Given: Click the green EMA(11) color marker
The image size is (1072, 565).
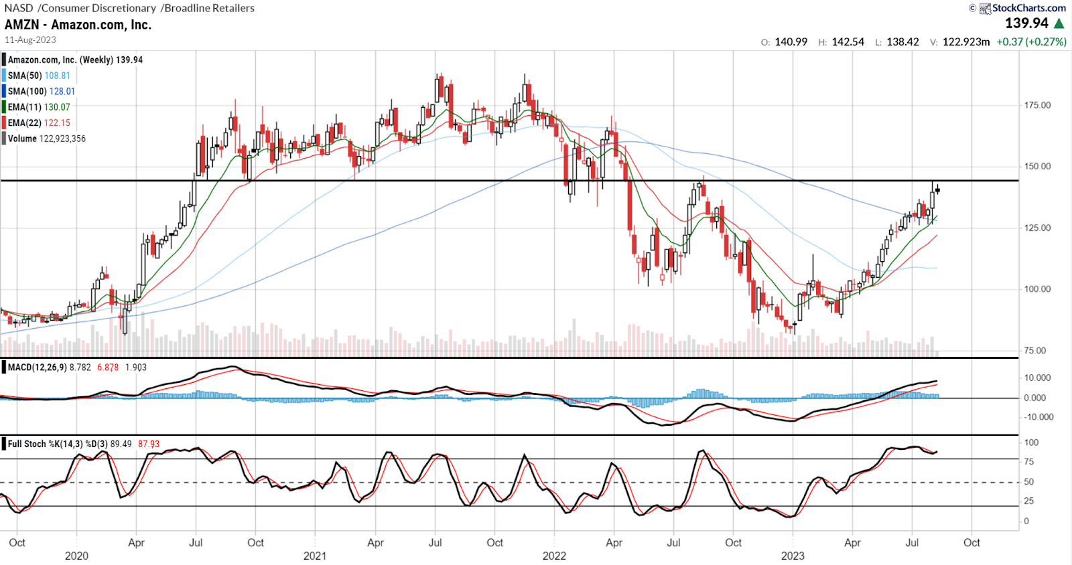Looking at the screenshot, I should click(3, 107).
